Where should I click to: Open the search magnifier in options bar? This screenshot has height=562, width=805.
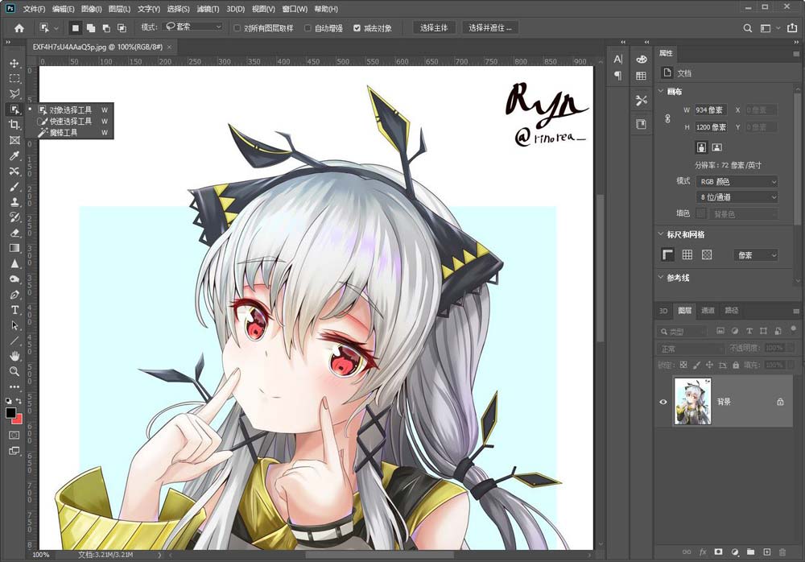click(x=748, y=28)
